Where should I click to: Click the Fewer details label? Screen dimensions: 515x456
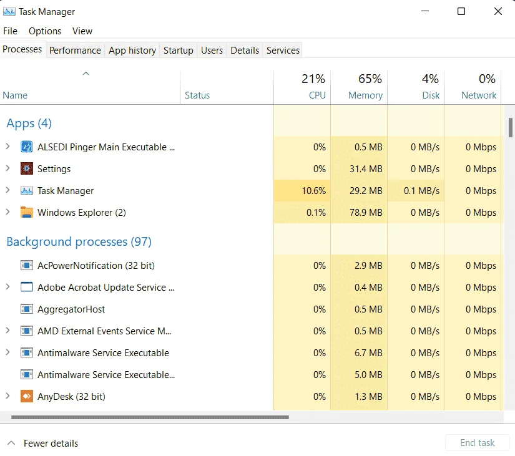(51, 443)
